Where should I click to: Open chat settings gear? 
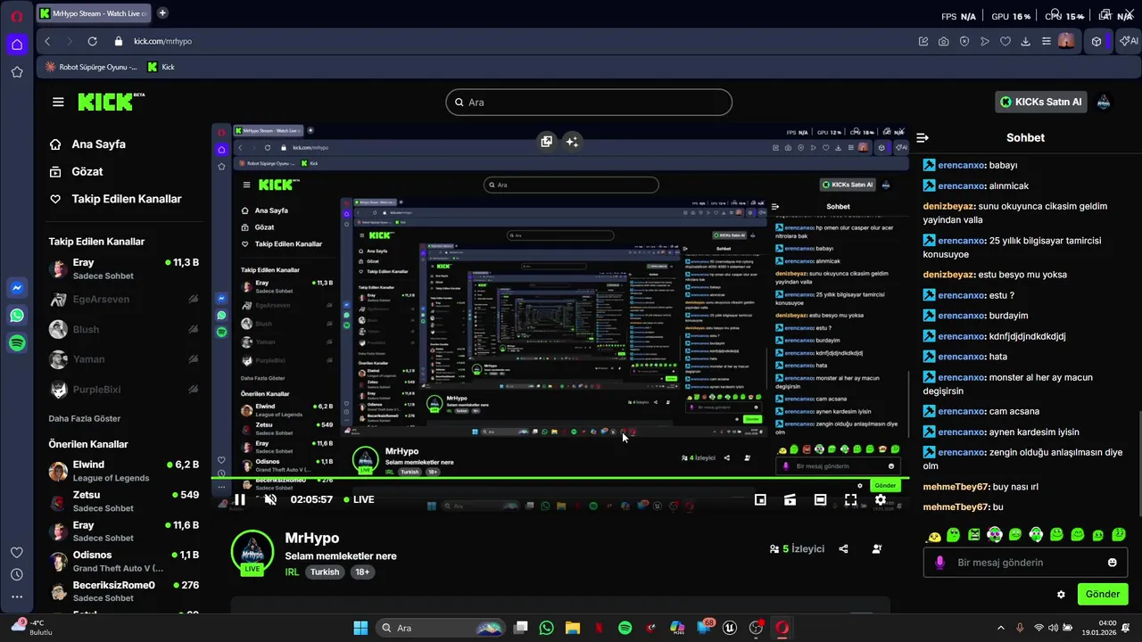1061,595
